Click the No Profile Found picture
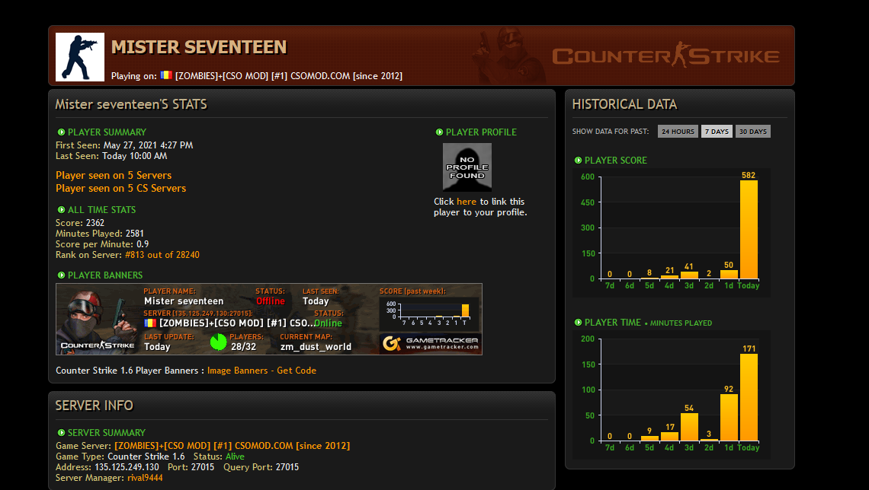Viewport: 869px width, 490px height. pos(467,167)
